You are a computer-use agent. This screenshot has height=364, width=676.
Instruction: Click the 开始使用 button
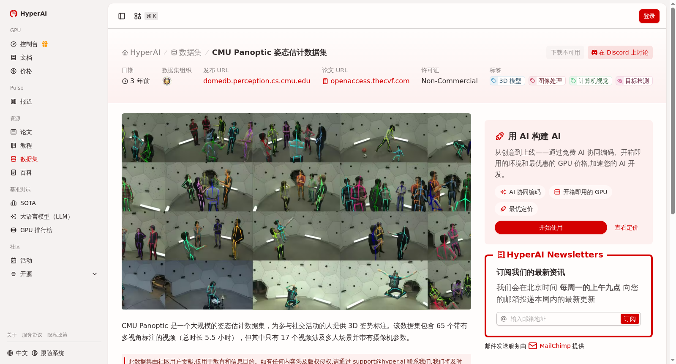coord(551,227)
